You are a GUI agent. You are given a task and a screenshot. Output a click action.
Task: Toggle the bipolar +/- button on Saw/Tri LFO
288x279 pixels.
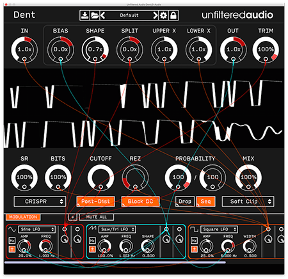92,249
